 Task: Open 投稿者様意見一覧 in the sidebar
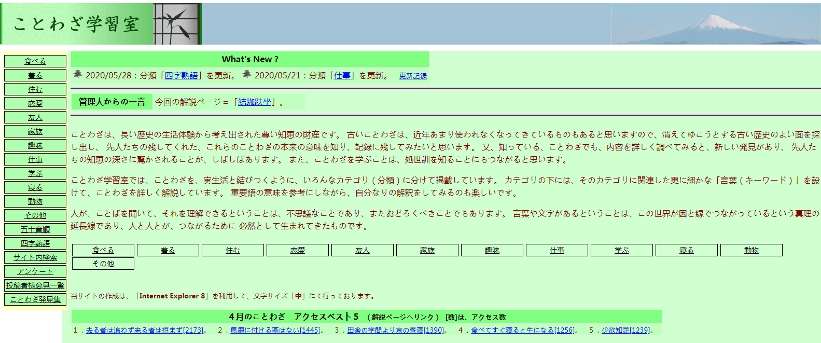35,285
